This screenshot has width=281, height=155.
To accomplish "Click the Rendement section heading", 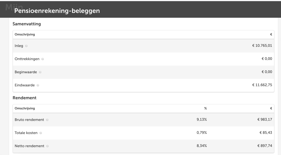I will click(x=24, y=98).
